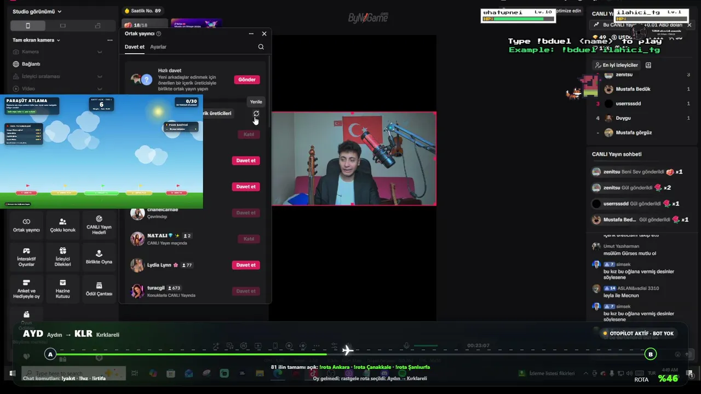
Task: Click the camera preview of the streamer
Action: coord(354,159)
